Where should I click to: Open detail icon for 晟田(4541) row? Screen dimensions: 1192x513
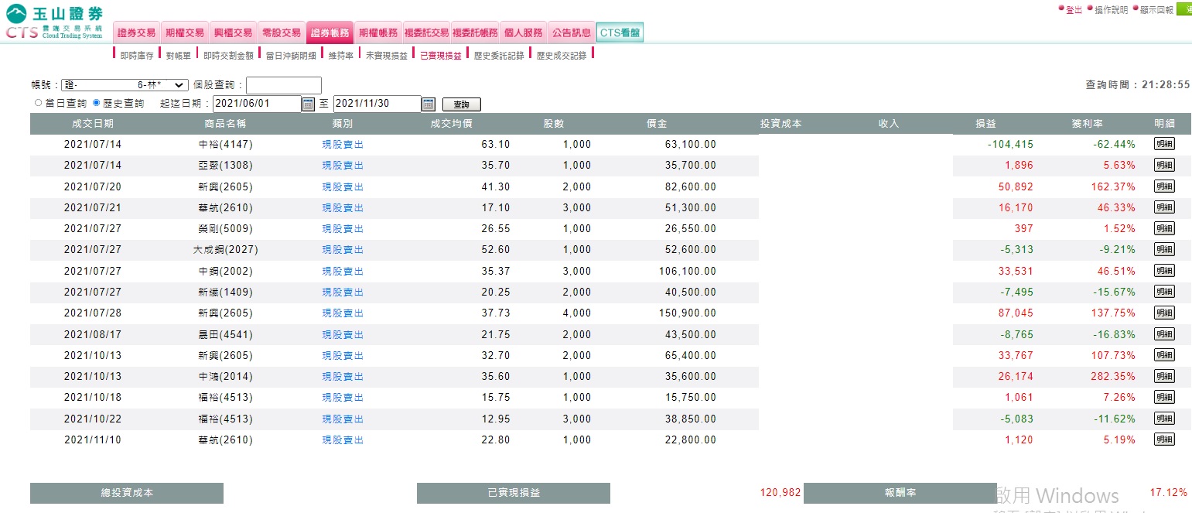pos(1164,333)
